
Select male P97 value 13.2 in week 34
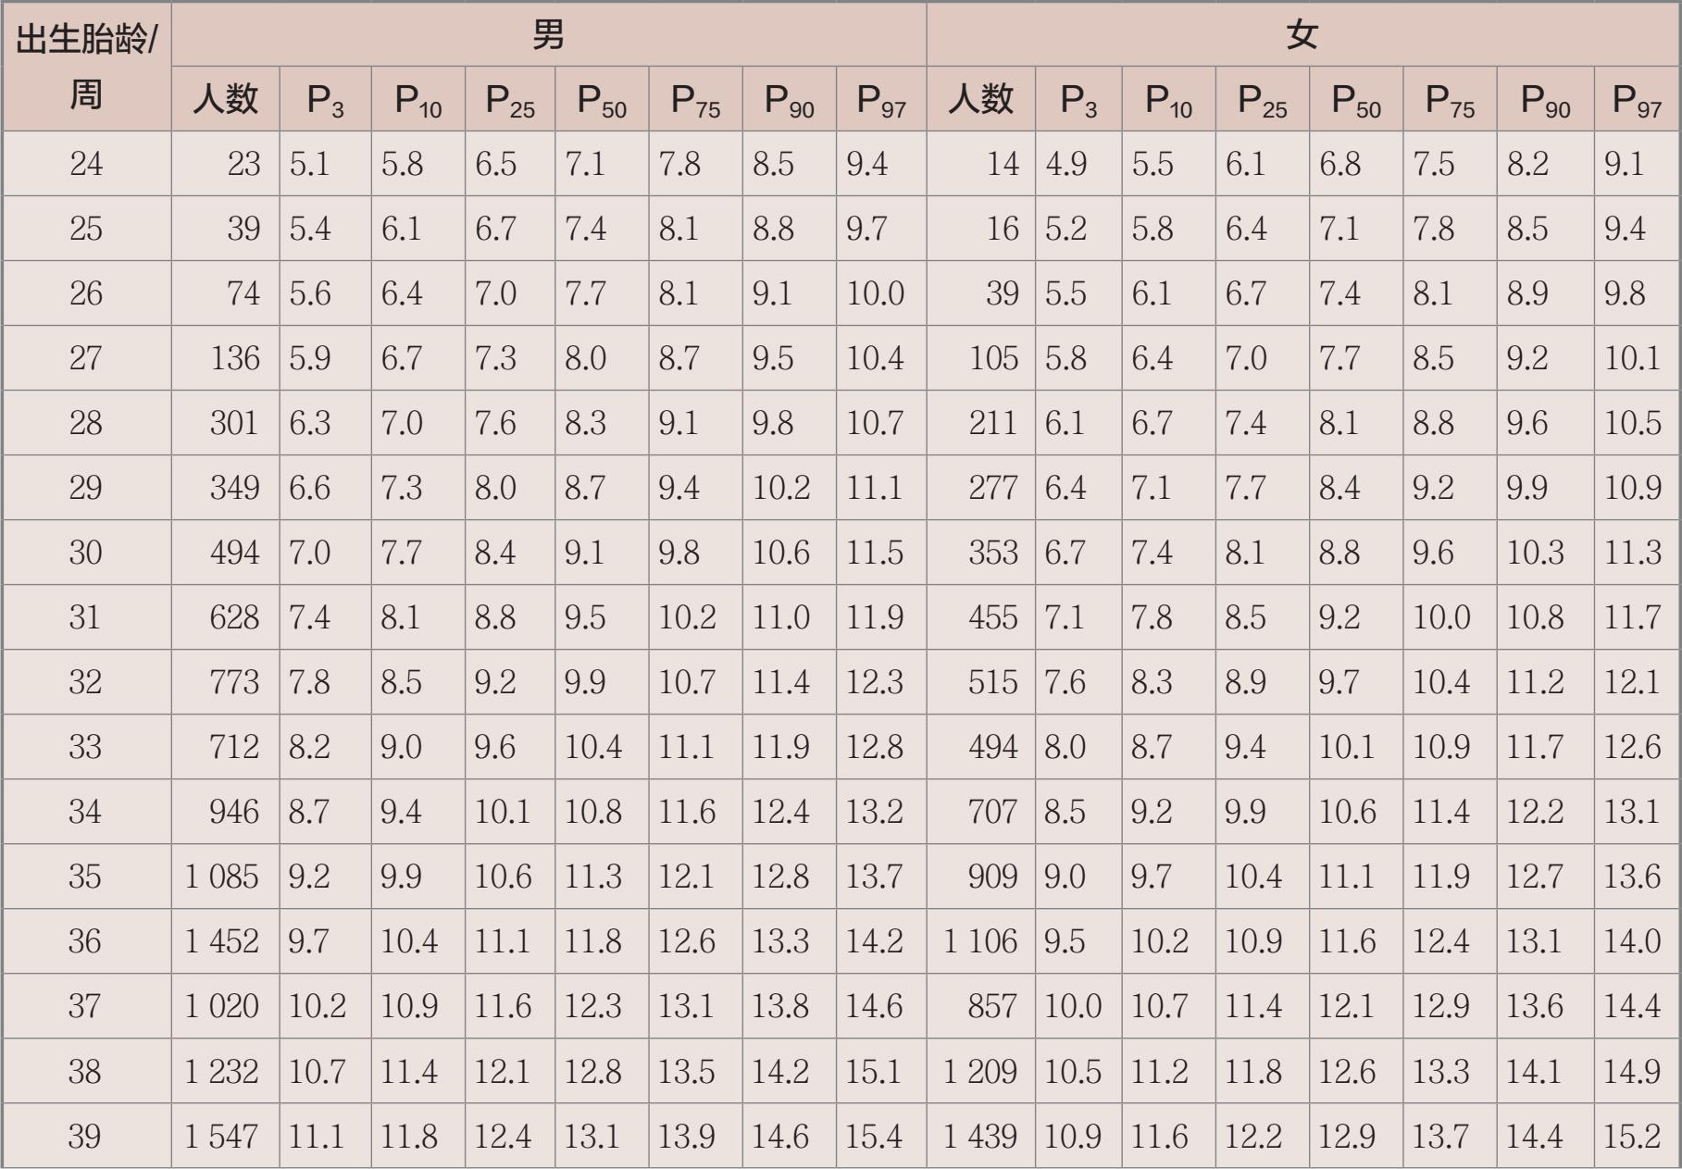(875, 812)
